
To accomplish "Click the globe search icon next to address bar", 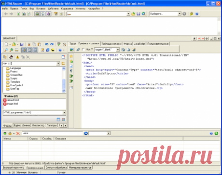I will point(144,14).
